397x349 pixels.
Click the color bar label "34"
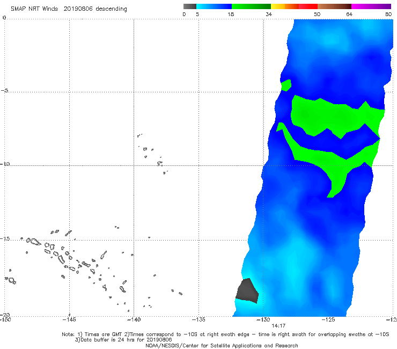pos(269,14)
